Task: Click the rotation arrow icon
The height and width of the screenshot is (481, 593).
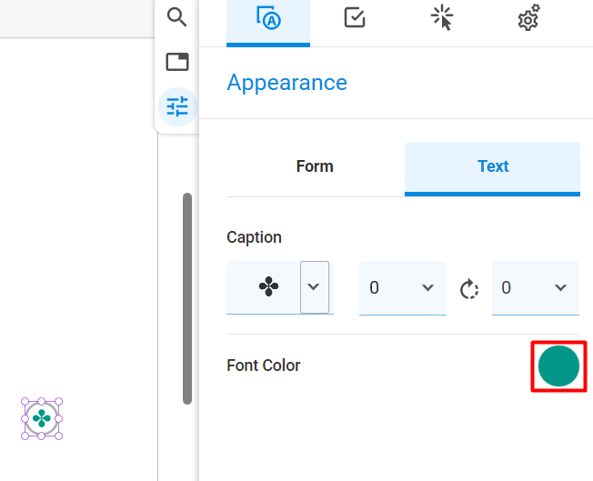Action: (x=469, y=289)
